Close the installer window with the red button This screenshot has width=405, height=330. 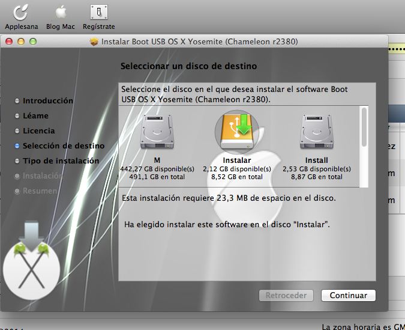tap(9, 41)
